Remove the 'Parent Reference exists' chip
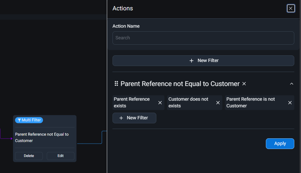This screenshot has width=301, height=173. (160, 103)
